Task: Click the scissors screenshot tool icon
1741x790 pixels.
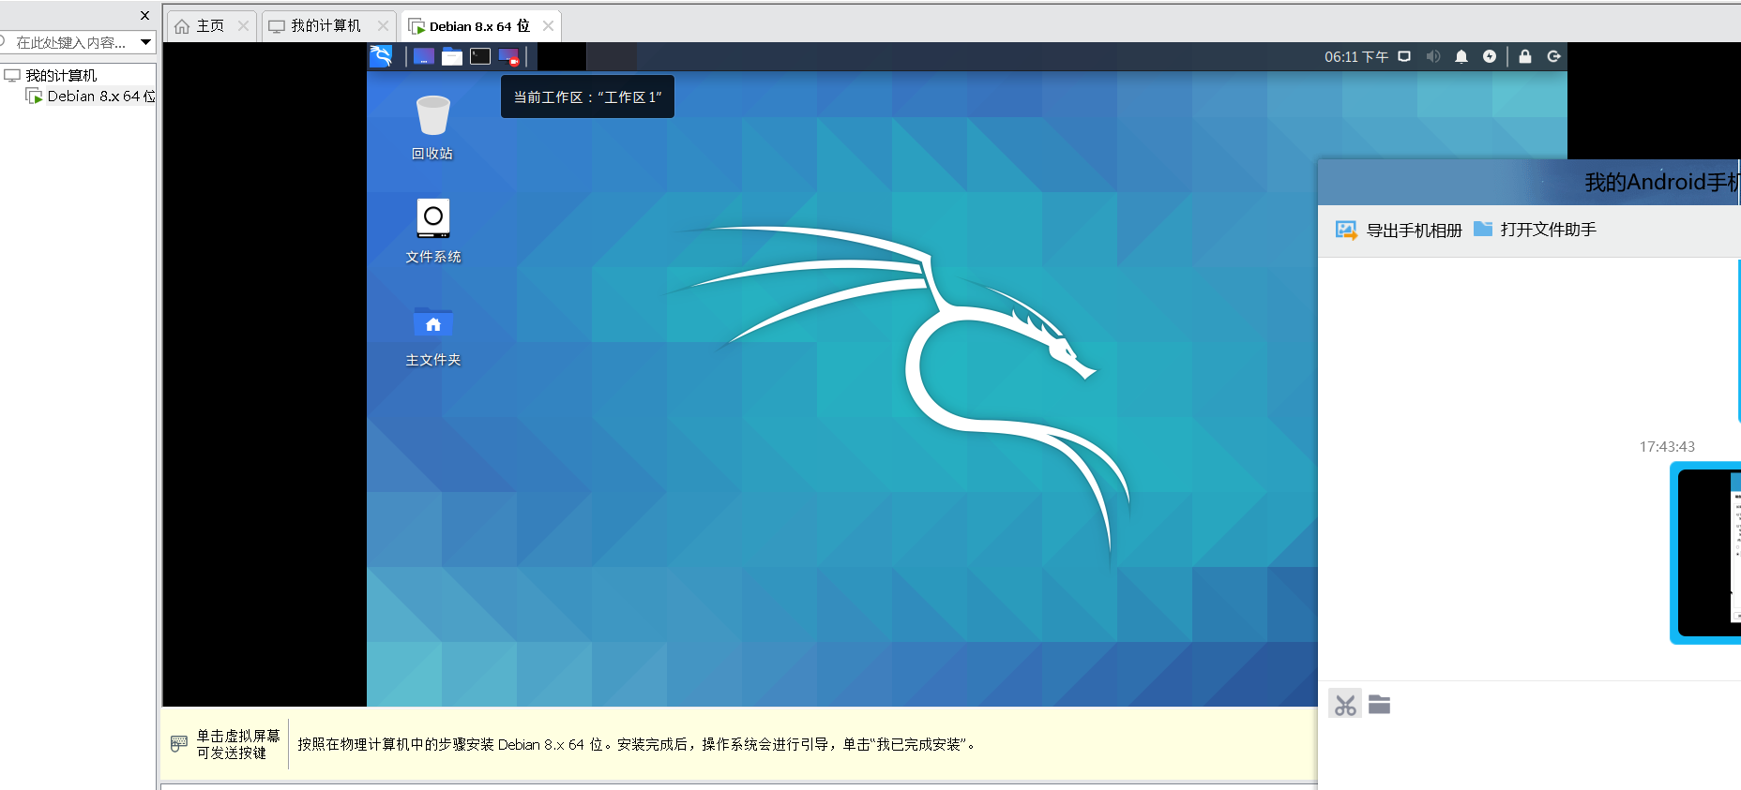Action: (x=1345, y=705)
